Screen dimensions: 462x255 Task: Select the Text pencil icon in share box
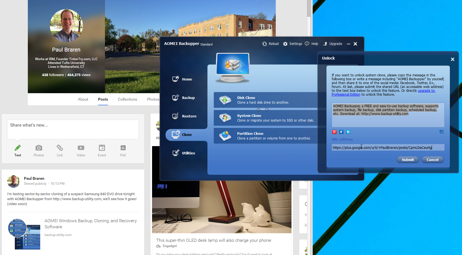pos(18,148)
